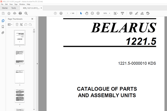Open thumbnails options dropdown menu
Image resolution: width=167 pixels, height=111 pixels.
pyautogui.click(x=10, y=24)
